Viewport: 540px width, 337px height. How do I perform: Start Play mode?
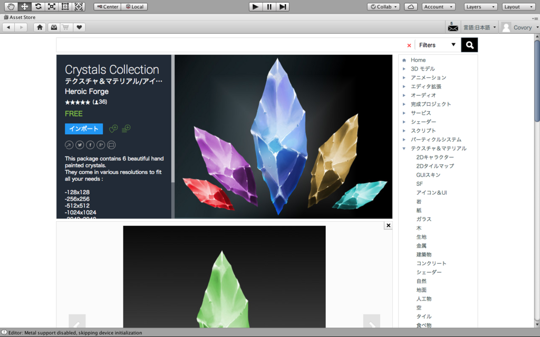tap(256, 6)
